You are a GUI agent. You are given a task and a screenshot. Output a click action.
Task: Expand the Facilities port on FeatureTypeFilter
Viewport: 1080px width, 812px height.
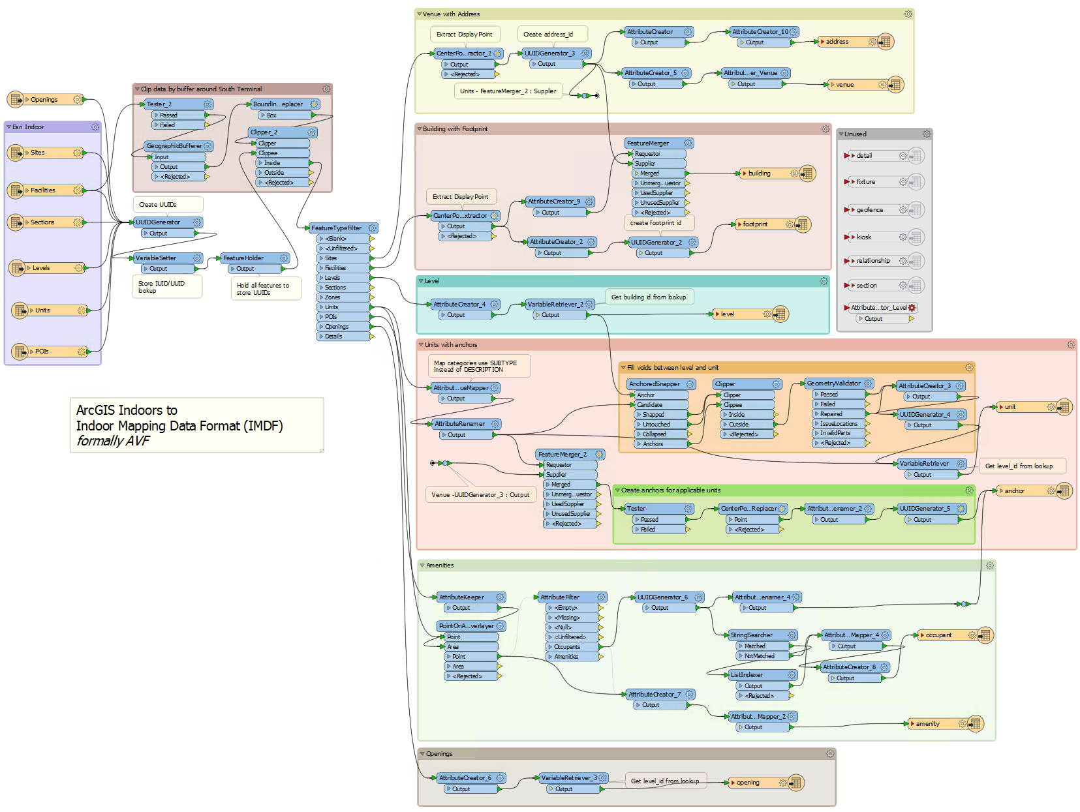(321, 268)
